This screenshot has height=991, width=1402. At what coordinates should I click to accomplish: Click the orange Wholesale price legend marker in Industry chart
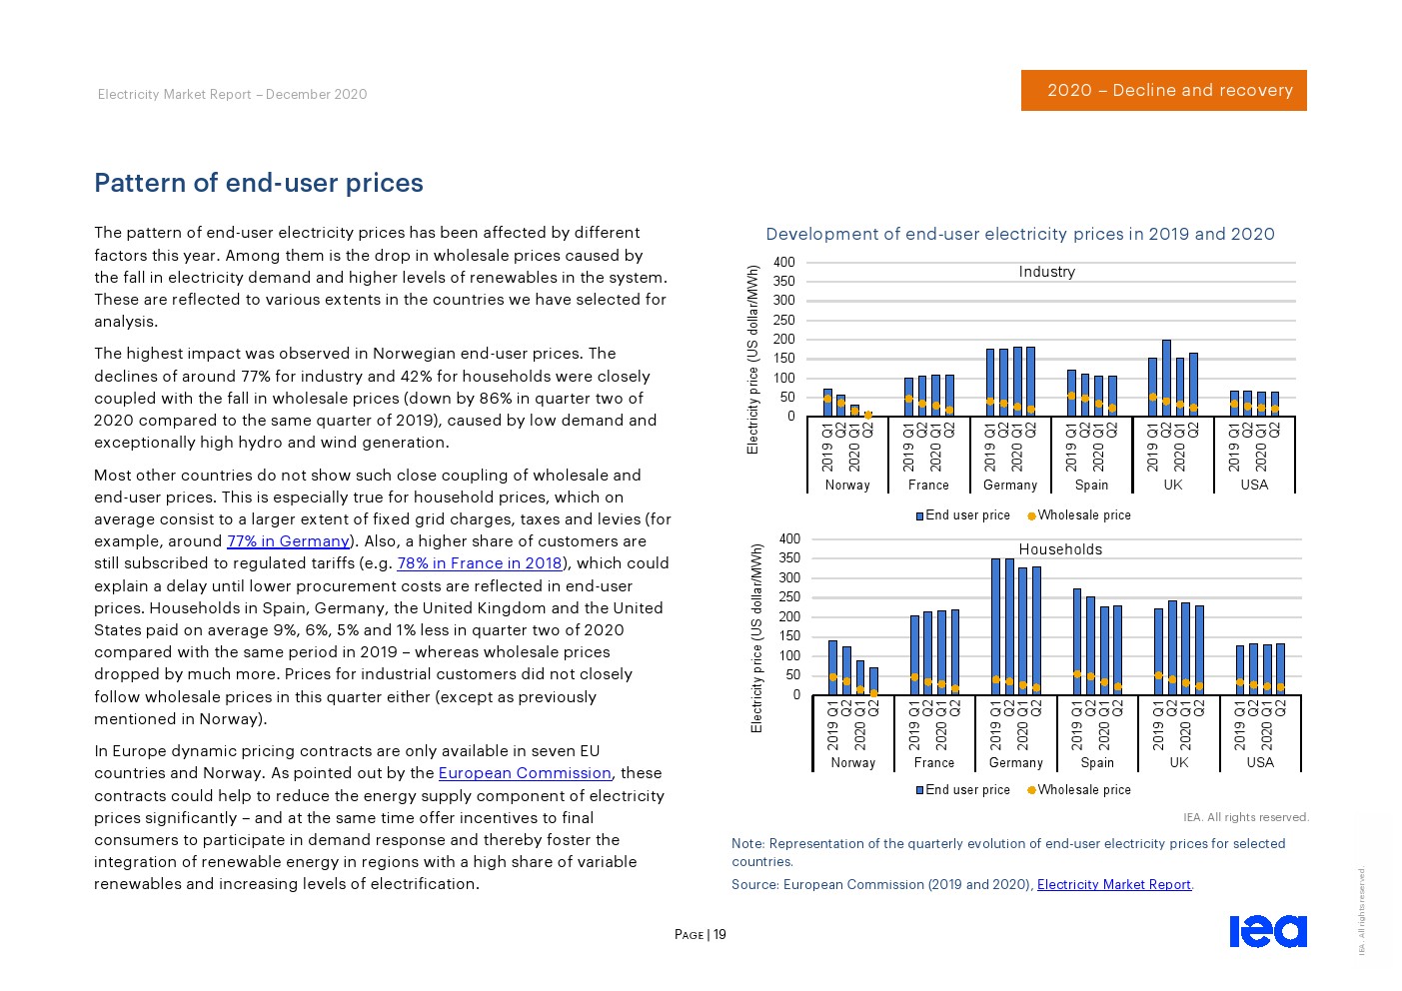[x=1032, y=515]
